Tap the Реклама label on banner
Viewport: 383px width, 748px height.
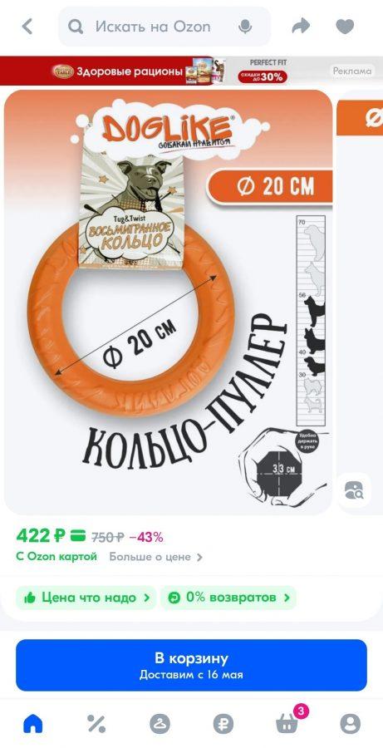352,71
